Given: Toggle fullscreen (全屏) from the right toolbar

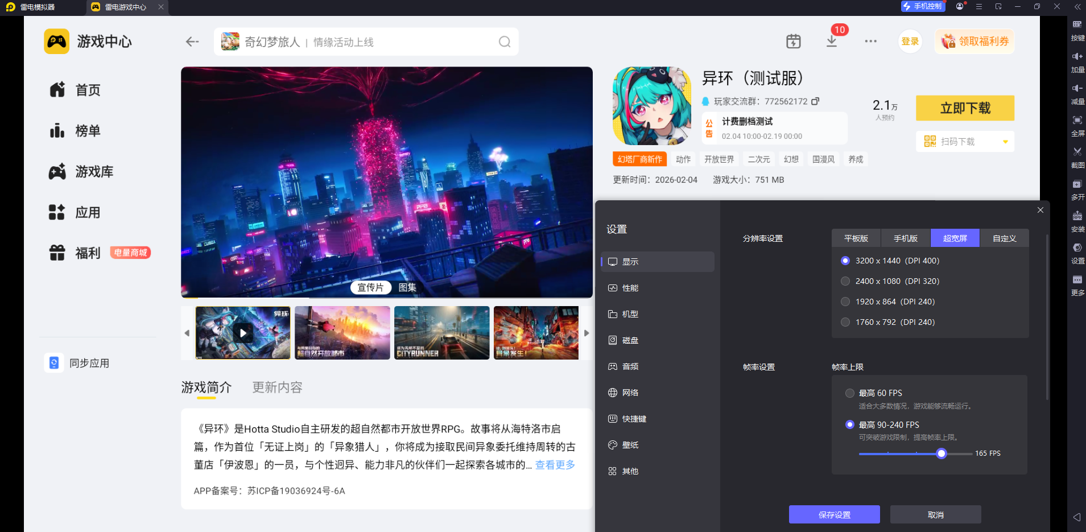Looking at the screenshot, I should coord(1077,120).
